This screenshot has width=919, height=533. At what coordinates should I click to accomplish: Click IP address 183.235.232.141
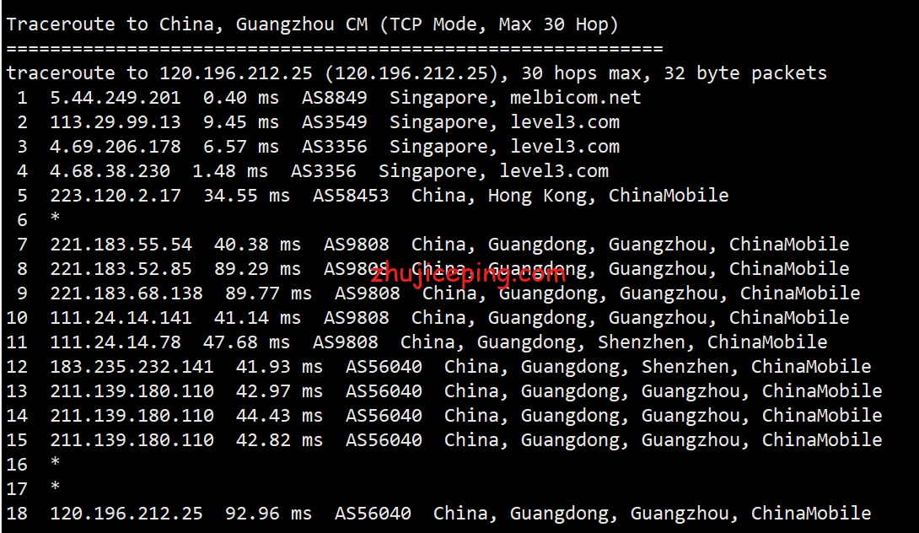coord(132,367)
